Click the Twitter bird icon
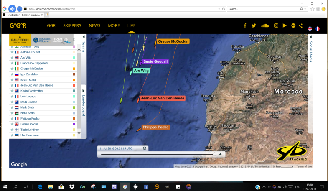Screen dimensions: 328x191 pos(254,26)
